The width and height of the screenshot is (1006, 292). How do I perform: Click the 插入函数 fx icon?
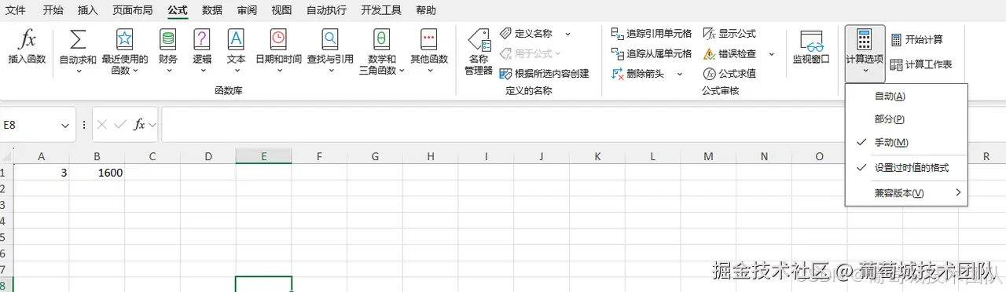pos(28,39)
